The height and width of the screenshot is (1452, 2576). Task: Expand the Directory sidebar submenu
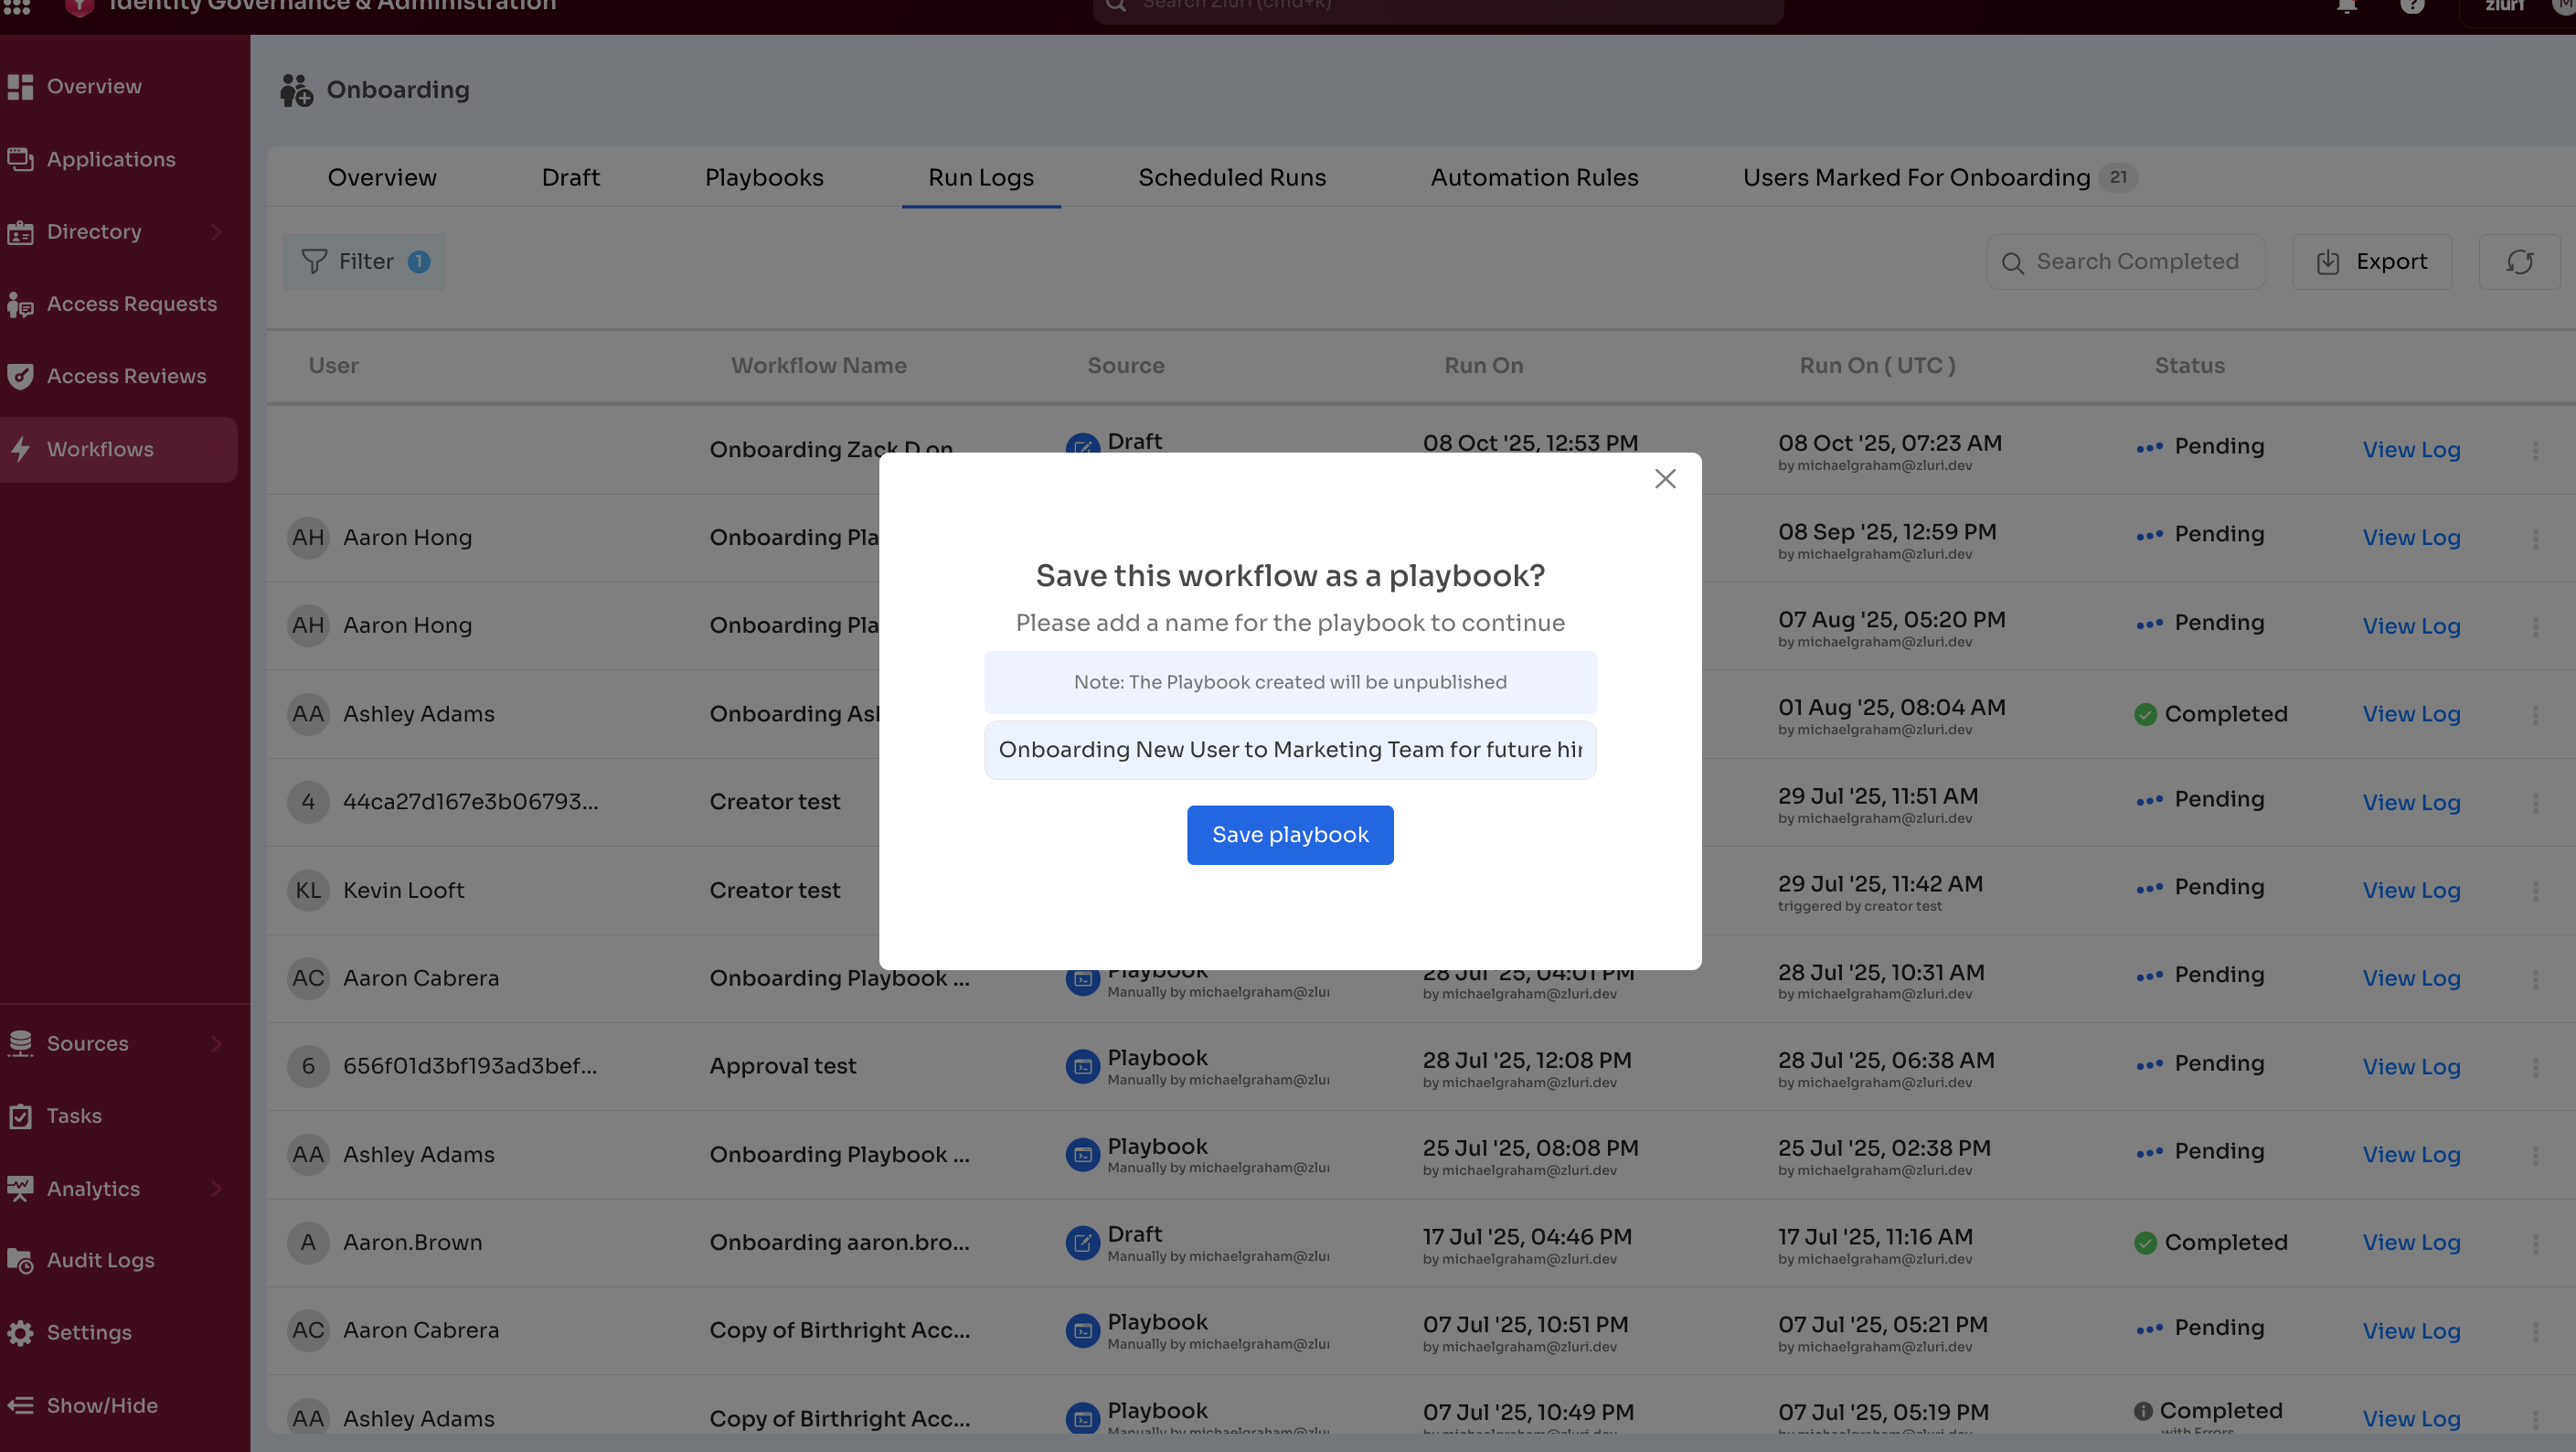216,232
